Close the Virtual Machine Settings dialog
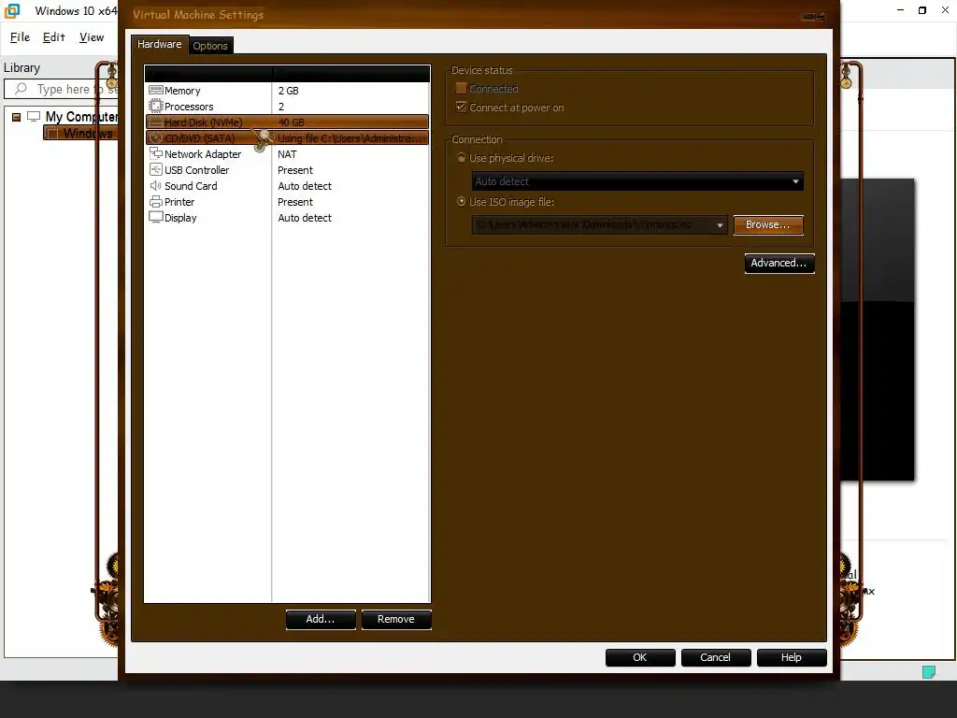 pyautogui.click(x=814, y=17)
